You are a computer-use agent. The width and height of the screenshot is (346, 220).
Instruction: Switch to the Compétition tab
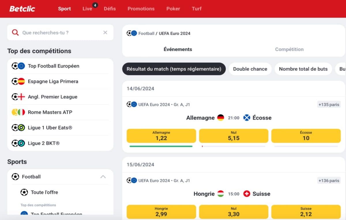[x=289, y=49]
